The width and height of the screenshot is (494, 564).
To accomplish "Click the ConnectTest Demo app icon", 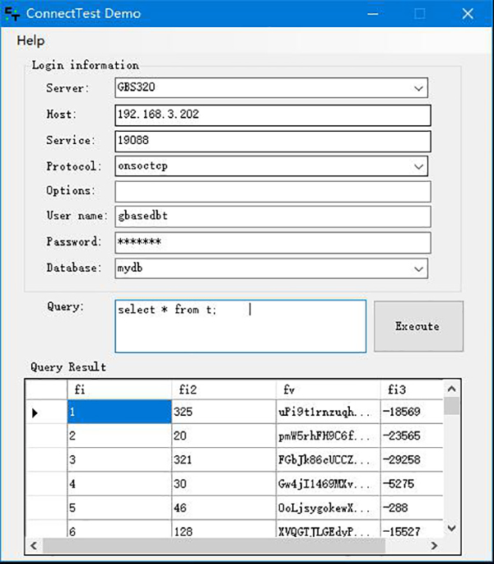I will [x=12, y=14].
